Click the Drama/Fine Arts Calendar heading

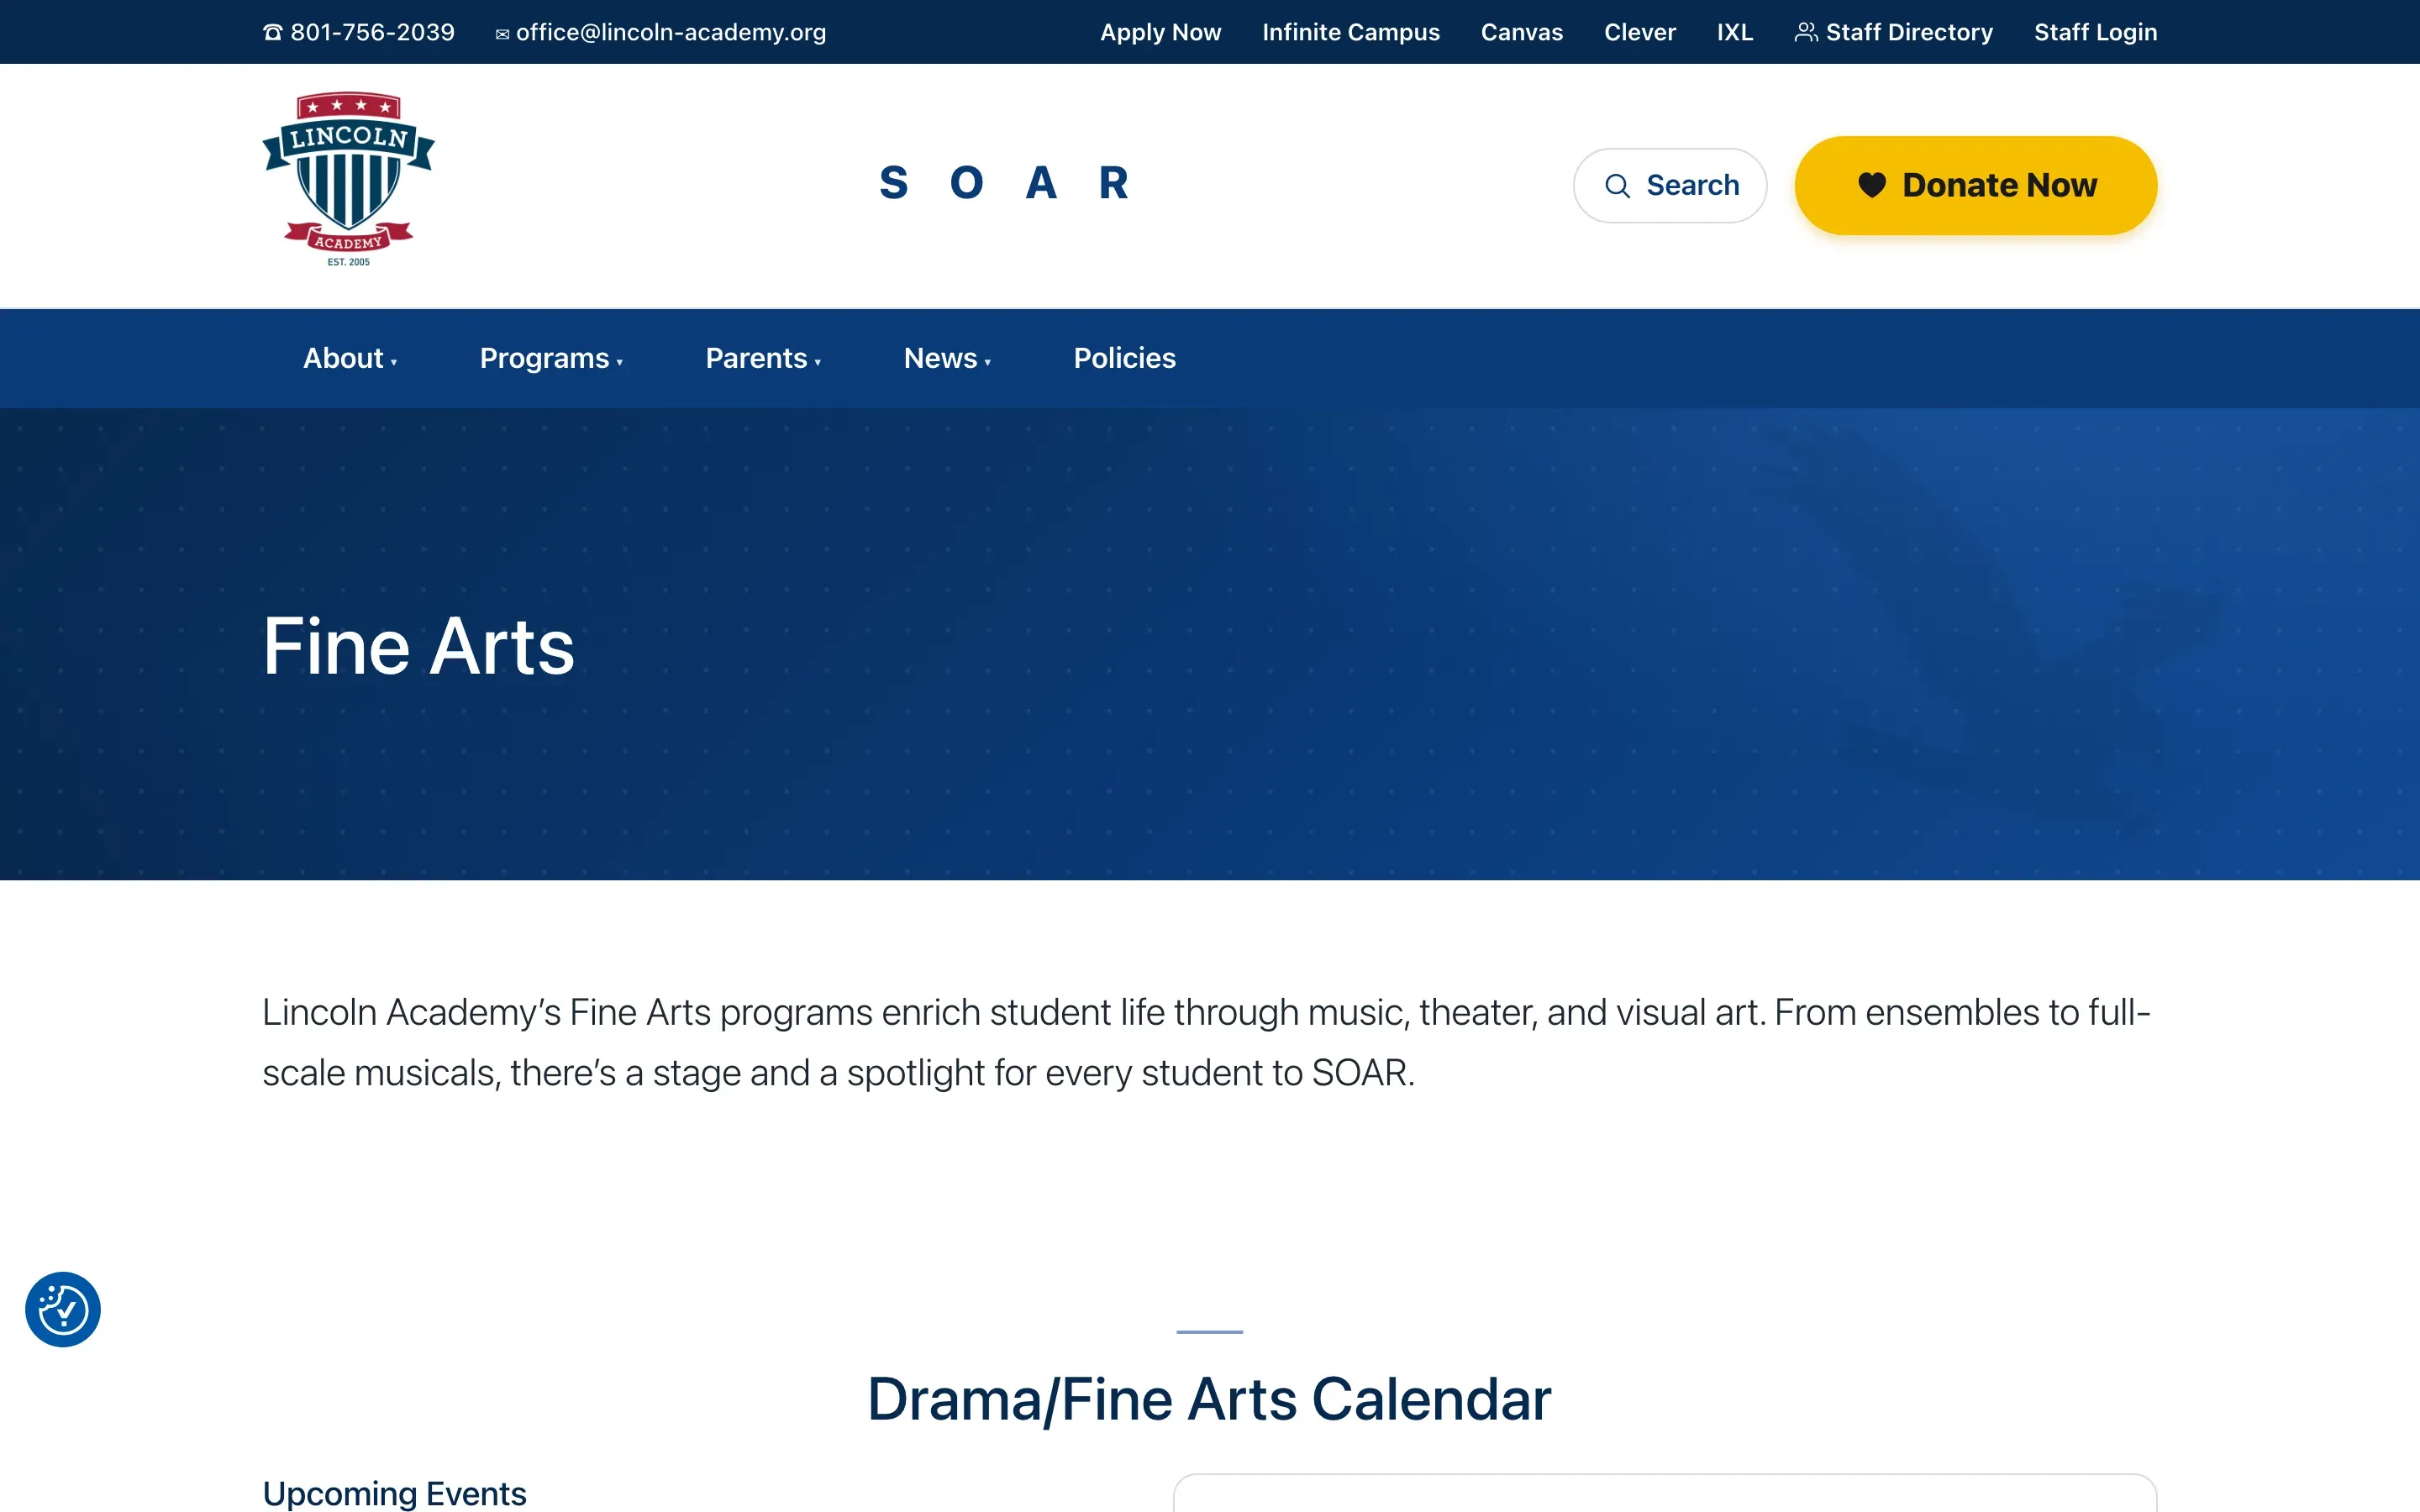tap(1209, 1399)
